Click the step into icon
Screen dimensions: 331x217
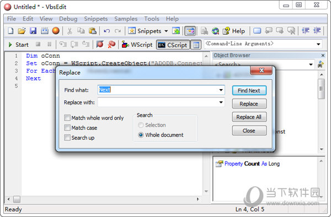pos(63,44)
